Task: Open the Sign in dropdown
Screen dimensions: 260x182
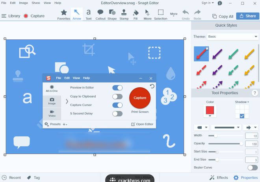Action: pyautogui.click(x=208, y=3)
